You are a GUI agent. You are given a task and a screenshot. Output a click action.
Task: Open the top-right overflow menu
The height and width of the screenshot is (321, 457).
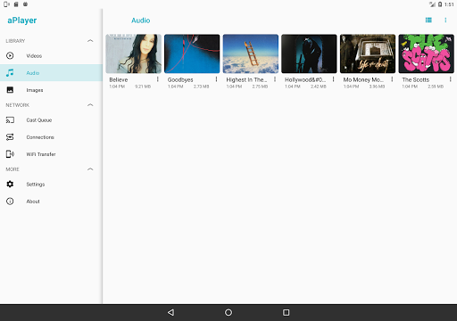click(x=445, y=20)
